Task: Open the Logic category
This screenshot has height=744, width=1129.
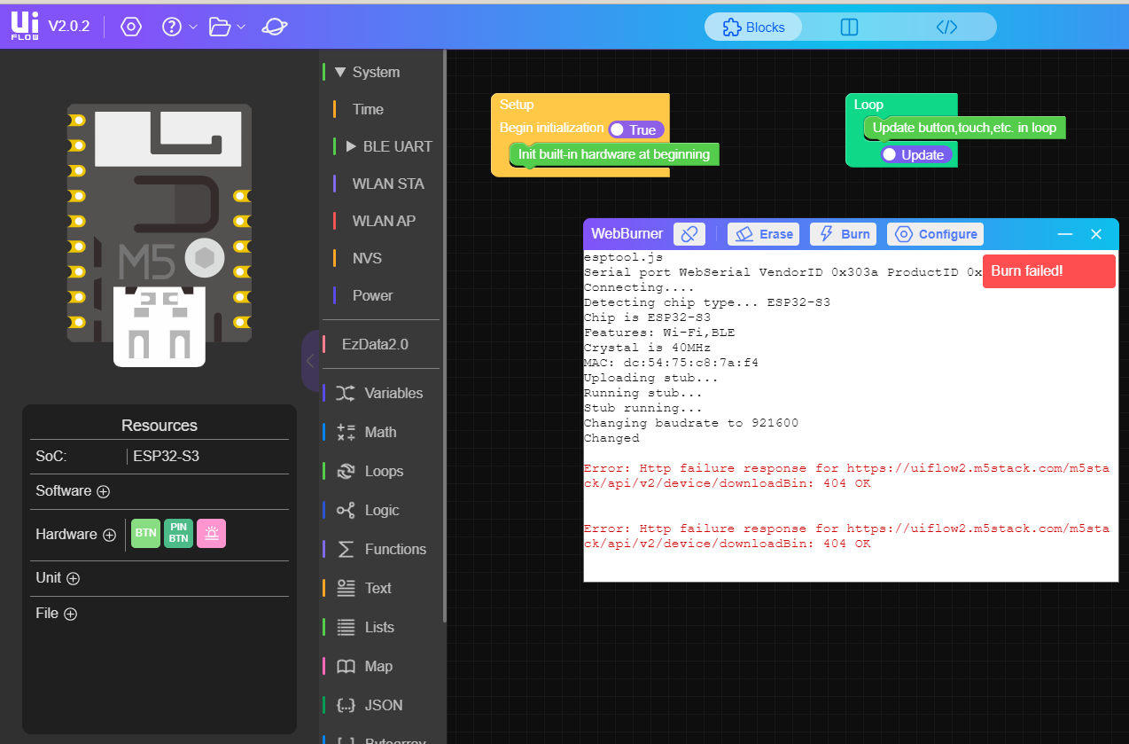Action: coord(381,510)
